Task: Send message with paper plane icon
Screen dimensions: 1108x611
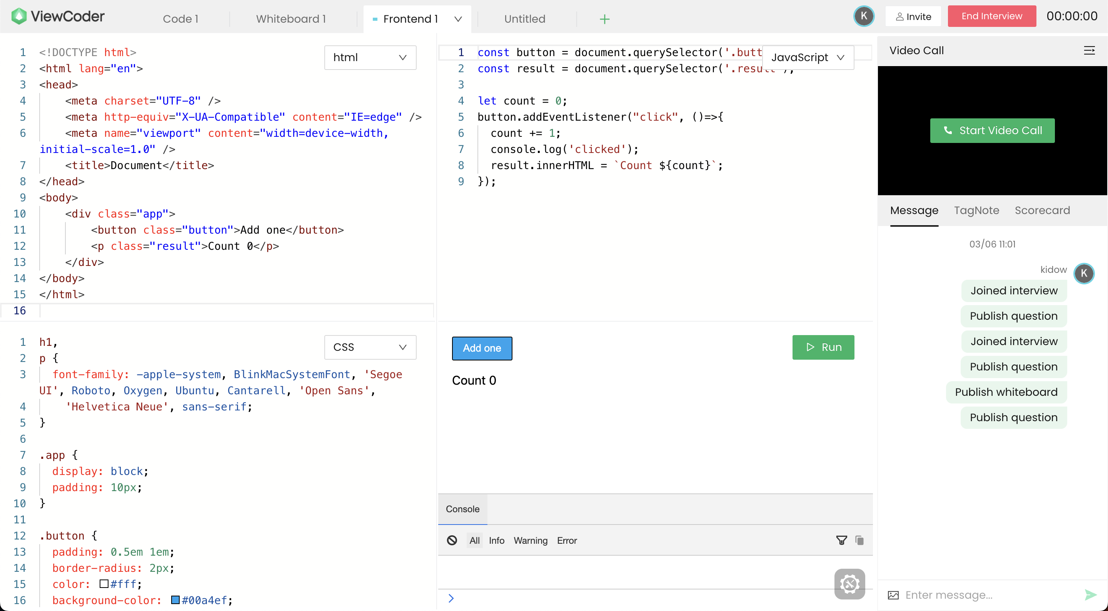Action: (1090, 595)
